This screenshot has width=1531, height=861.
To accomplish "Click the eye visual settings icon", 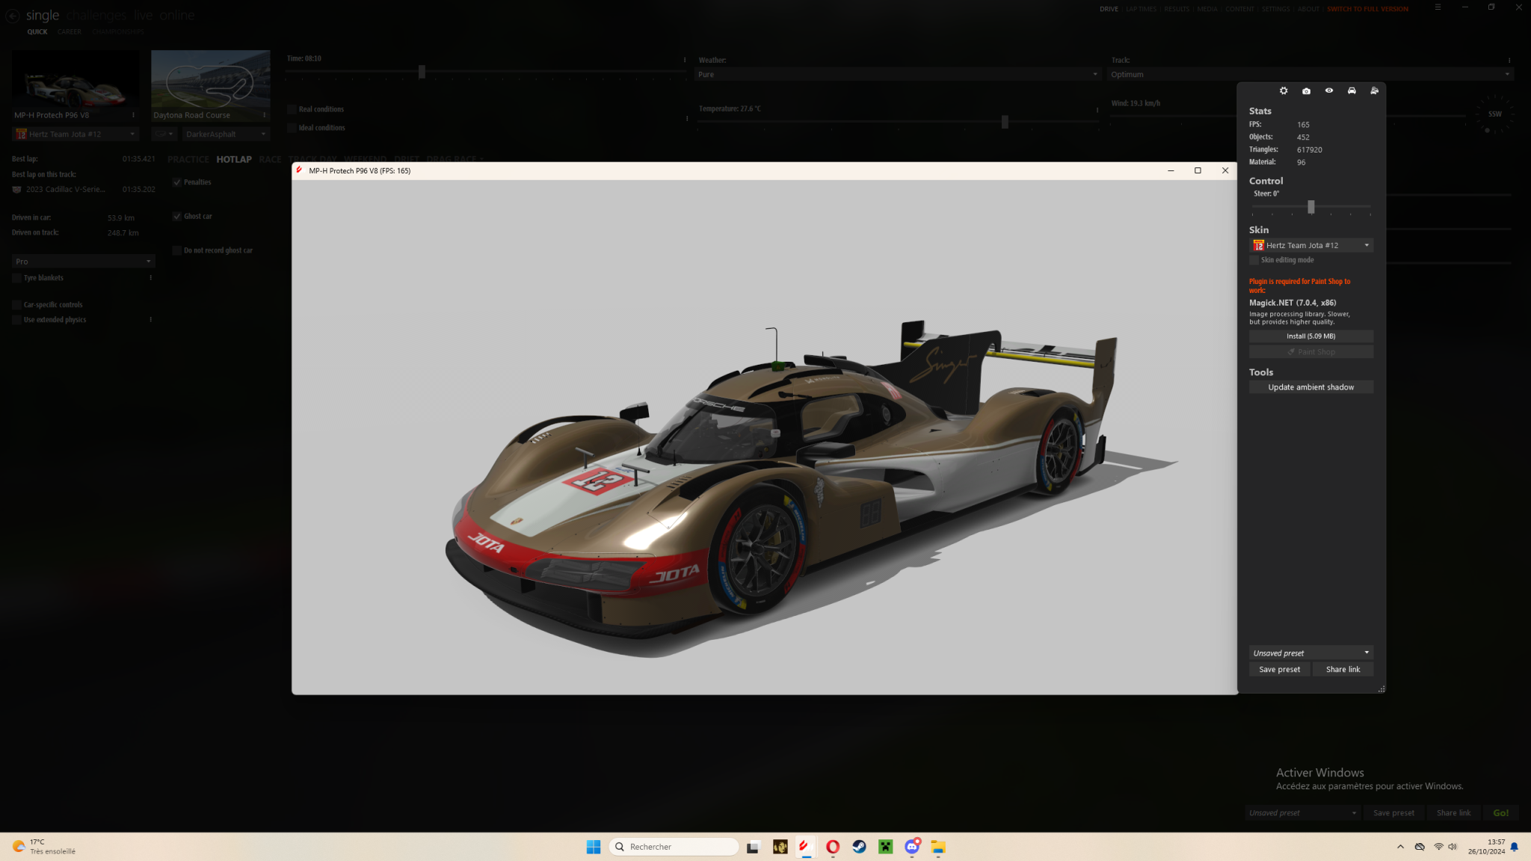I will 1329,90.
